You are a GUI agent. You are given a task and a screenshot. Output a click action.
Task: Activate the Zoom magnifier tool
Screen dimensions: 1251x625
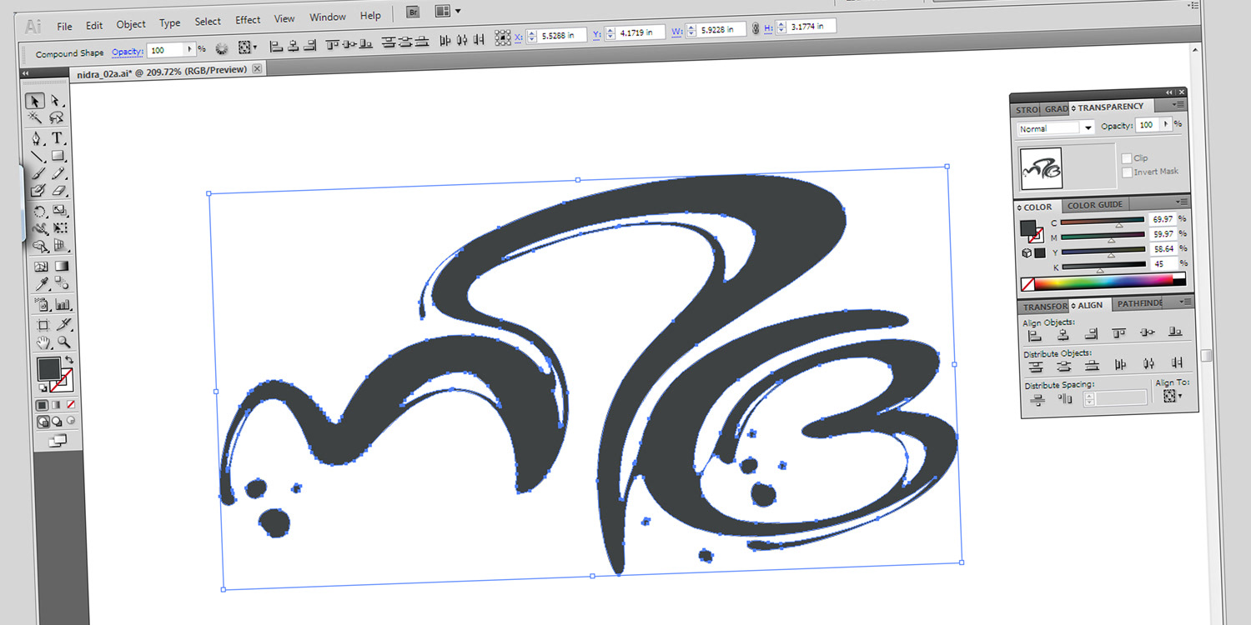click(64, 342)
